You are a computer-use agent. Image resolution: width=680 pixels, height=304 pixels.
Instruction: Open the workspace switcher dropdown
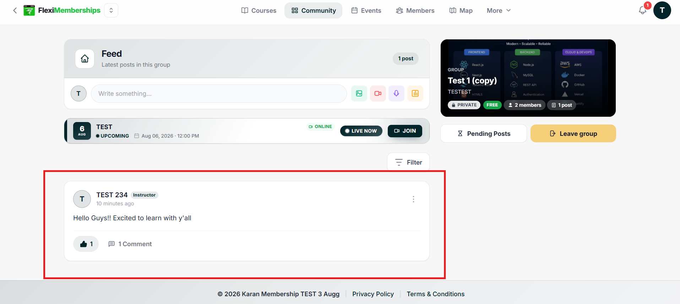(111, 10)
